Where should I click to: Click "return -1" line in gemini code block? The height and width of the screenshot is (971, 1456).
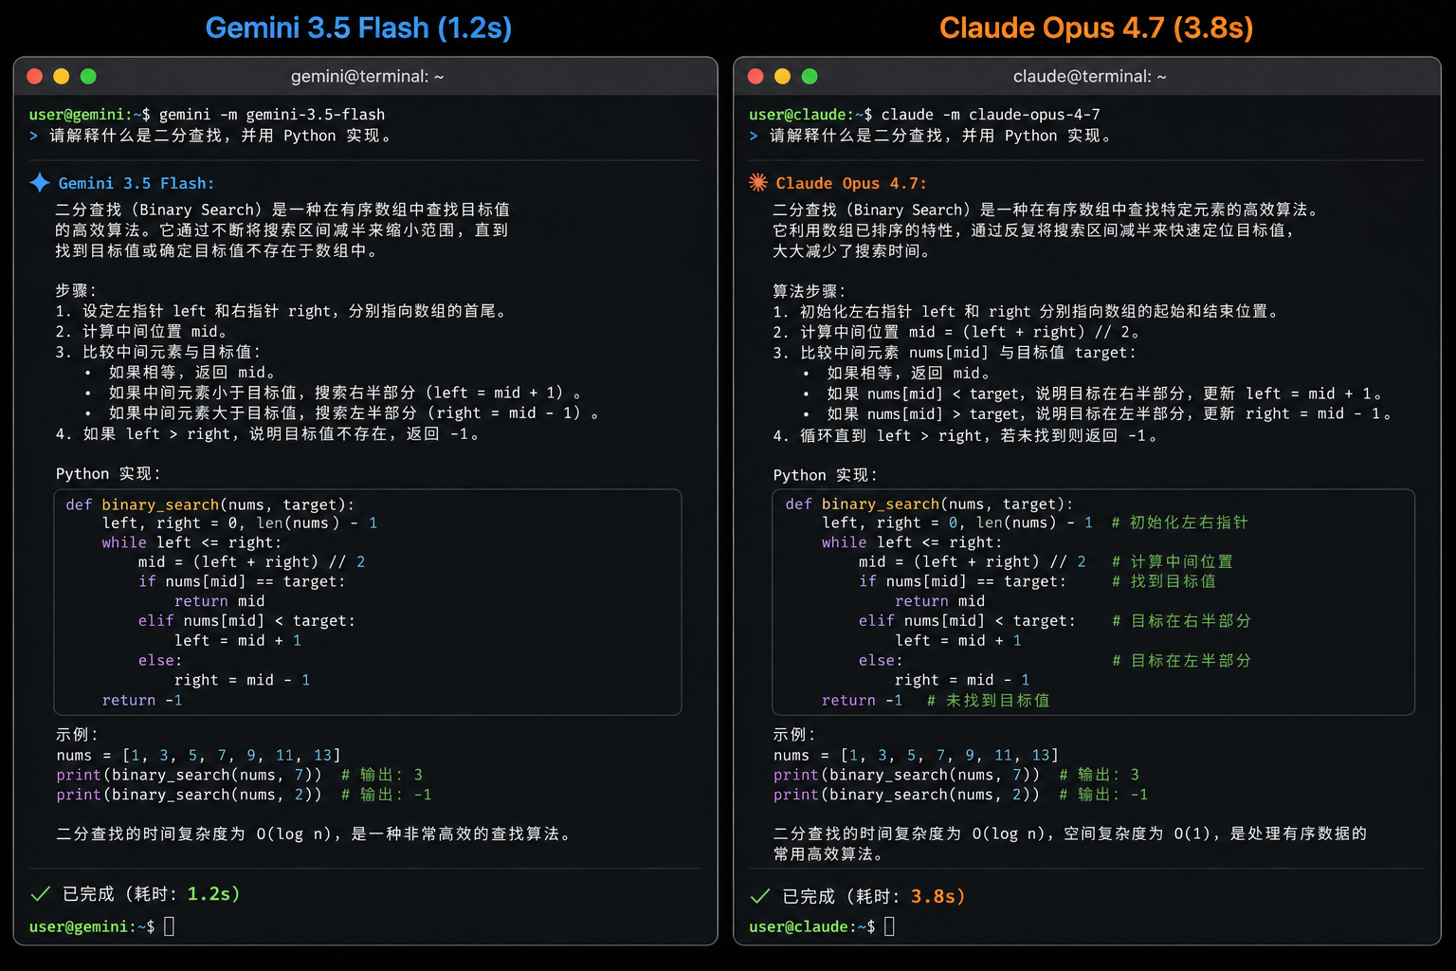(142, 700)
